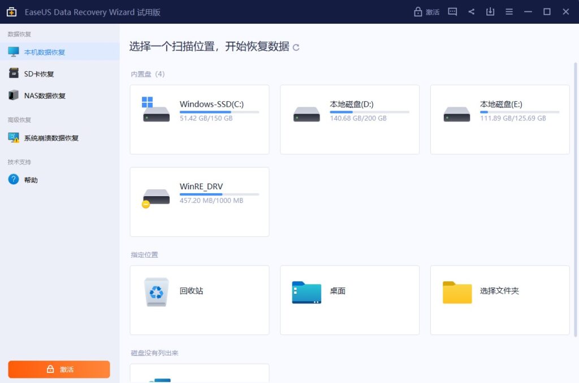Click the D: drive usage bar
Screen dimensions: 579x383
coord(370,112)
